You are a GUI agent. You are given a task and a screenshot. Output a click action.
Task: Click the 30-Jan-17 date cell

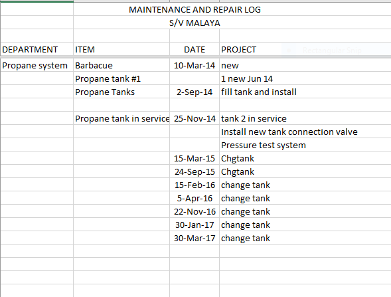pyautogui.click(x=195, y=225)
